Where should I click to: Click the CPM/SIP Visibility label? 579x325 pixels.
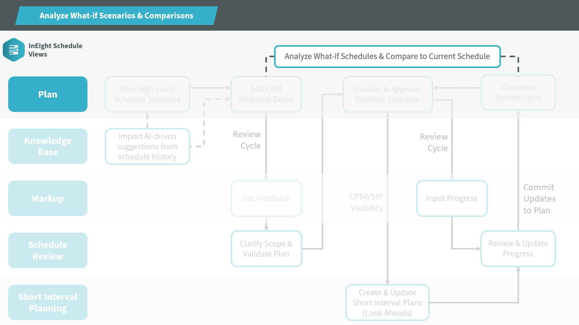coord(366,202)
